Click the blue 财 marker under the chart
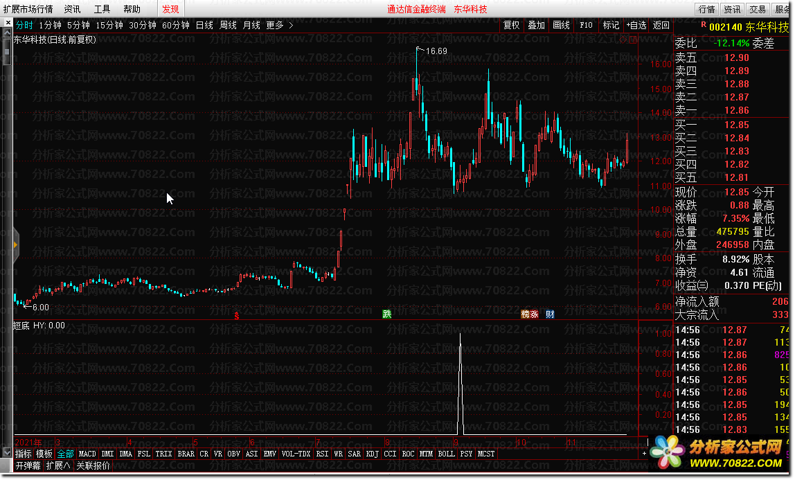The height and width of the screenshot is (480, 795). click(x=550, y=314)
